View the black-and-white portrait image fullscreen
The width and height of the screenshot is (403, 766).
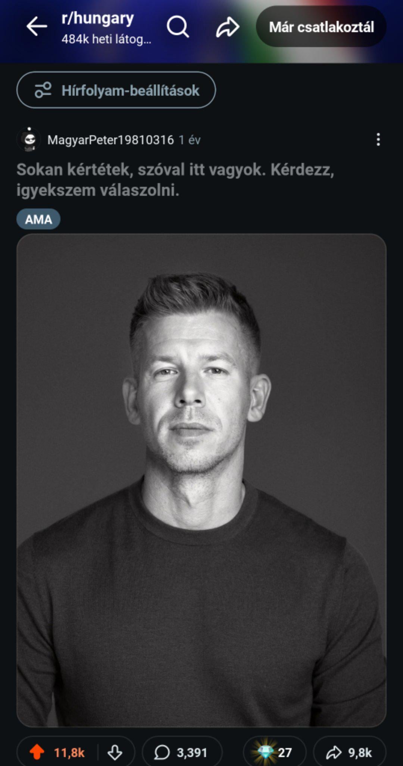201,480
